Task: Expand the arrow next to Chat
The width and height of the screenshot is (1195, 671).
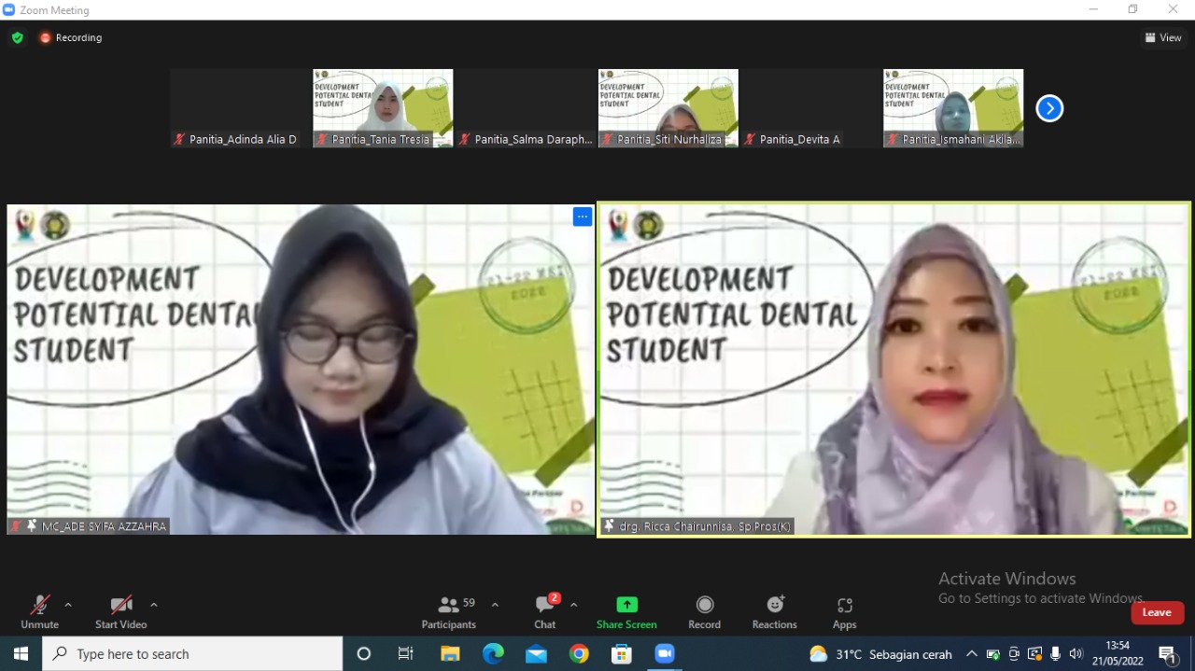Action: tap(574, 605)
